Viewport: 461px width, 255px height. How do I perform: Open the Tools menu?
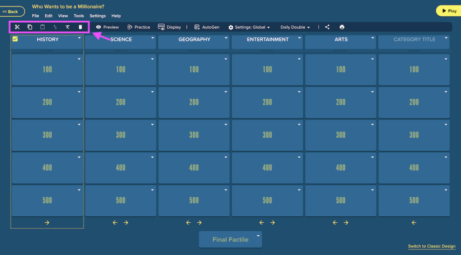(78, 16)
